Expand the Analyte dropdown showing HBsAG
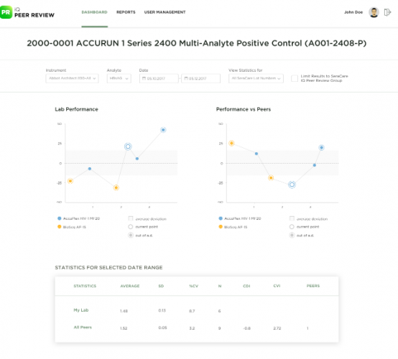 [x=119, y=78]
